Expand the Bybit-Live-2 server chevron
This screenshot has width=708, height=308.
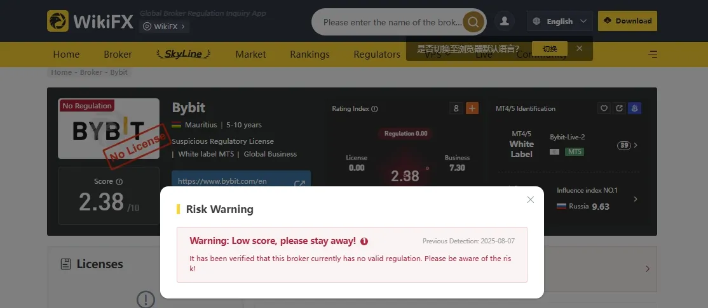coord(636,145)
